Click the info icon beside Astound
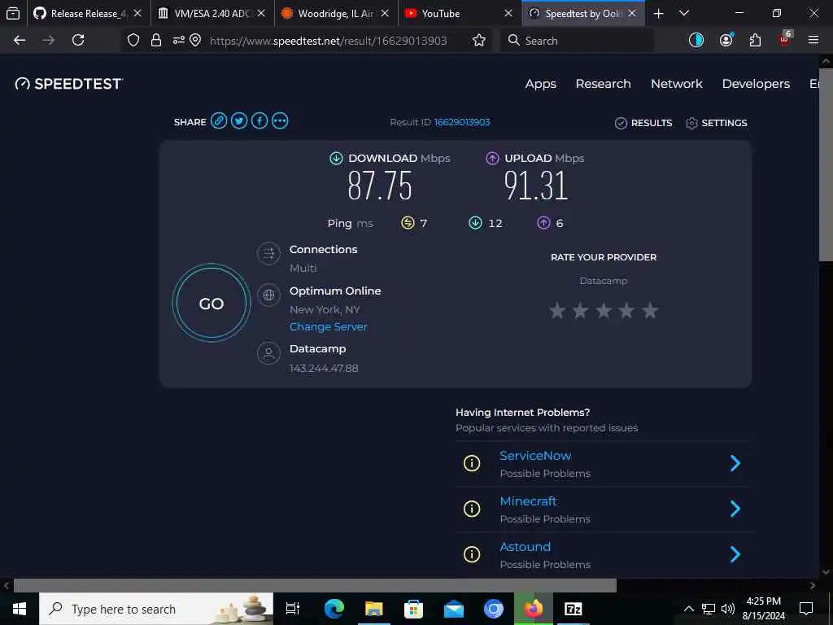 (x=472, y=554)
